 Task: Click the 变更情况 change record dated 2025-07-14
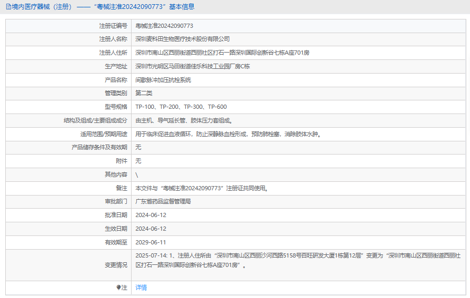point(298,260)
